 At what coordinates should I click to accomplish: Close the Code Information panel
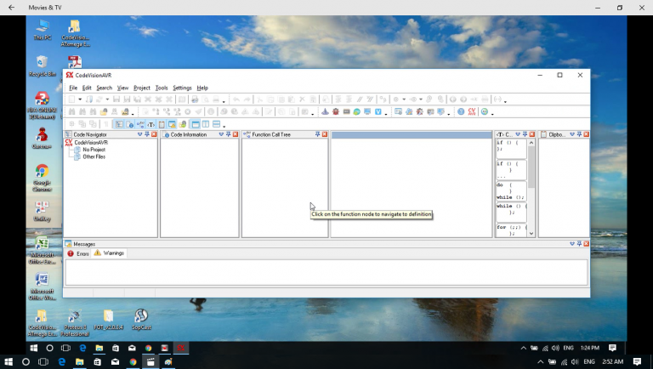[x=236, y=134]
